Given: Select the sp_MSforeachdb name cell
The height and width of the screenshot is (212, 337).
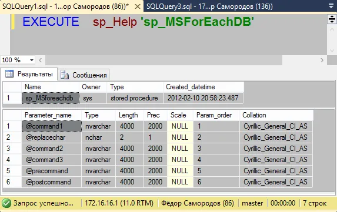Looking at the screenshot, I should (51, 98).
